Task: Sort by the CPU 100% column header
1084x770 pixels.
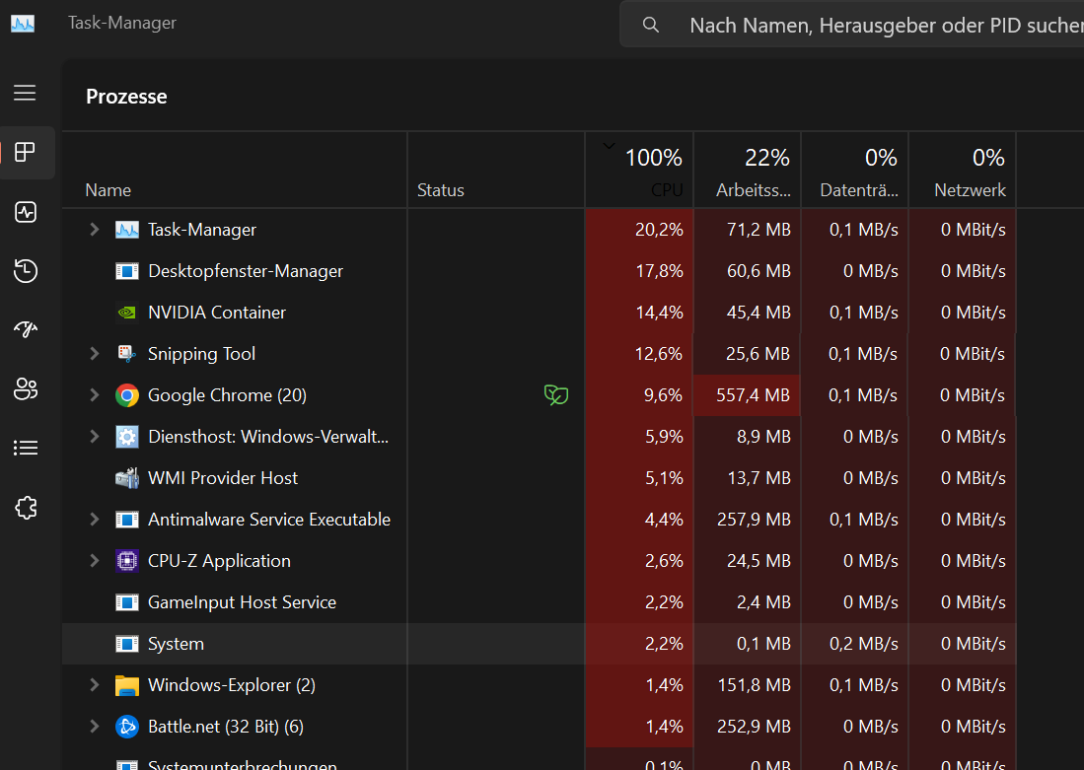Action: click(639, 170)
